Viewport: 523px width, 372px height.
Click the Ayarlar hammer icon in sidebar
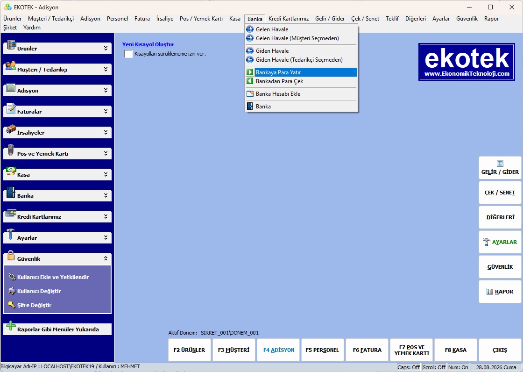pyautogui.click(x=11, y=234)
